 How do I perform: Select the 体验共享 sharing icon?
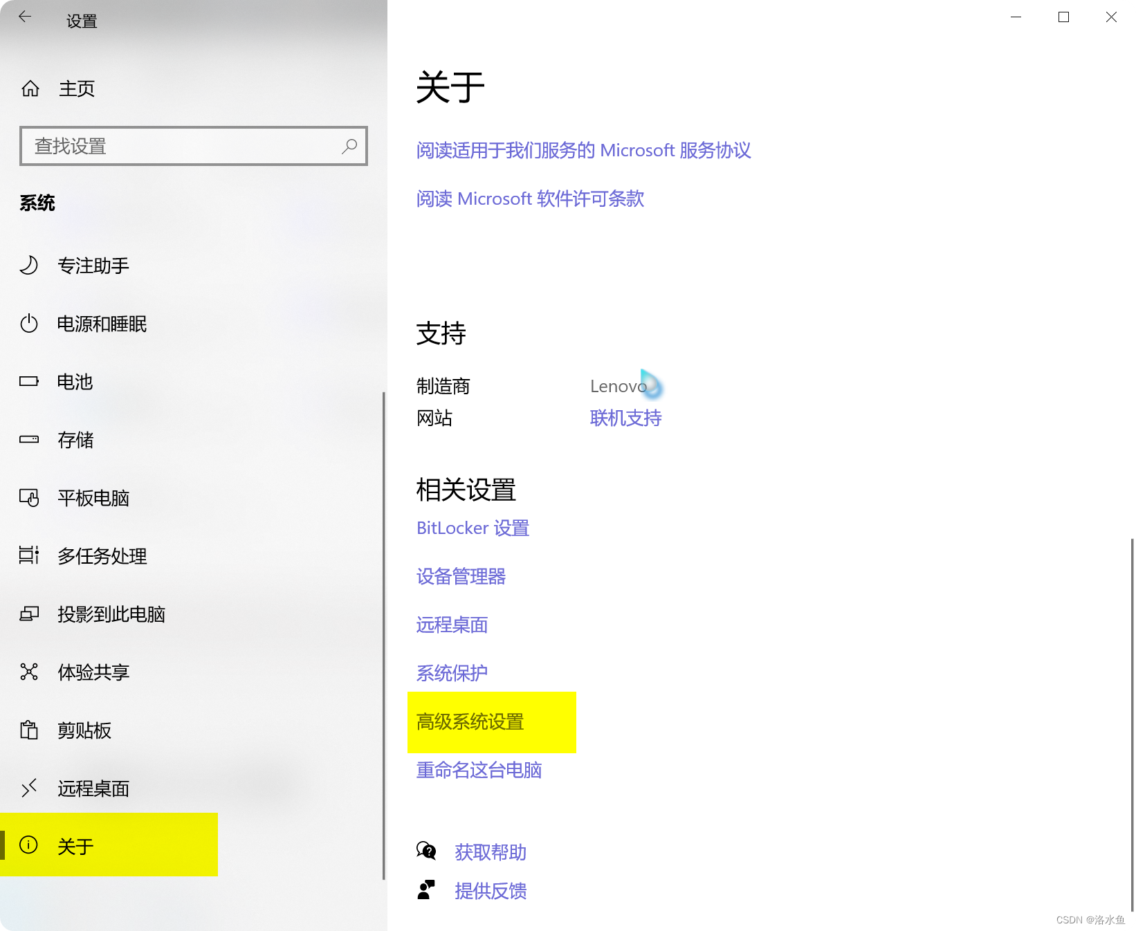click(x=29, y=672)
